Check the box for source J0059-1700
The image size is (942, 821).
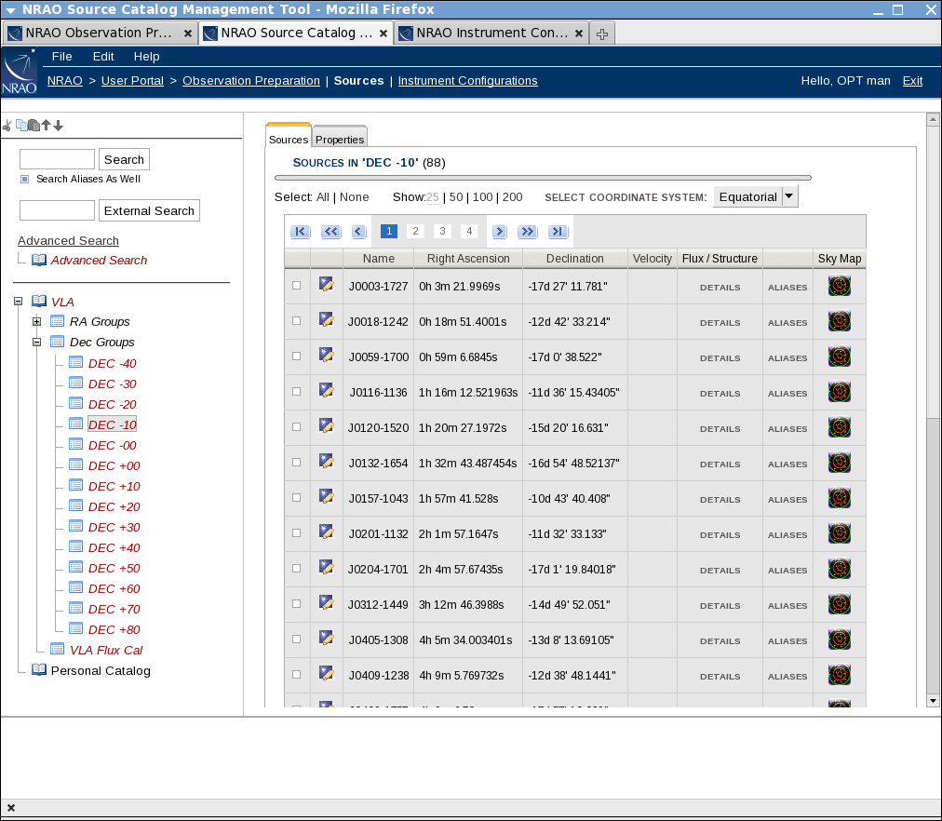pyautogui.click(x=297, y=357)
